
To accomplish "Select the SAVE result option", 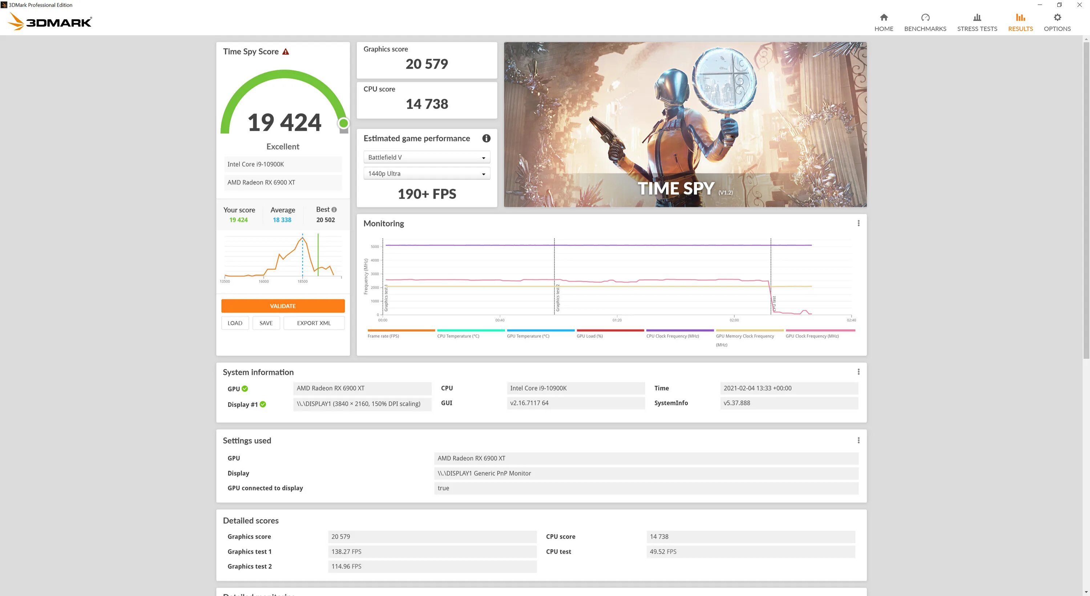I will pyautogui.click(x=265, y=322).
